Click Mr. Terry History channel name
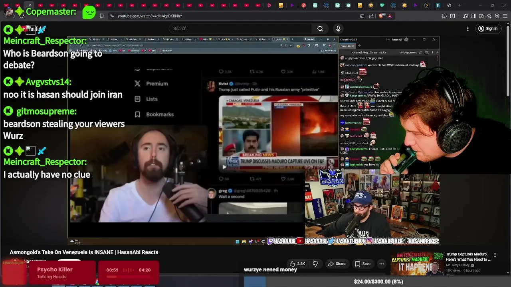 (458, 265)
